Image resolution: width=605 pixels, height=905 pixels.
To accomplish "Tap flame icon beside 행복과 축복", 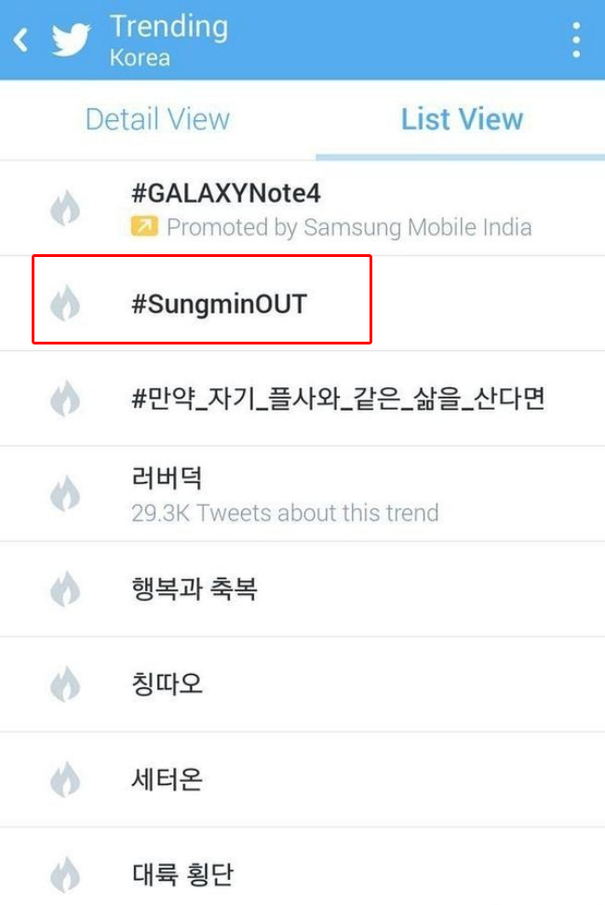I will [65, 588].
